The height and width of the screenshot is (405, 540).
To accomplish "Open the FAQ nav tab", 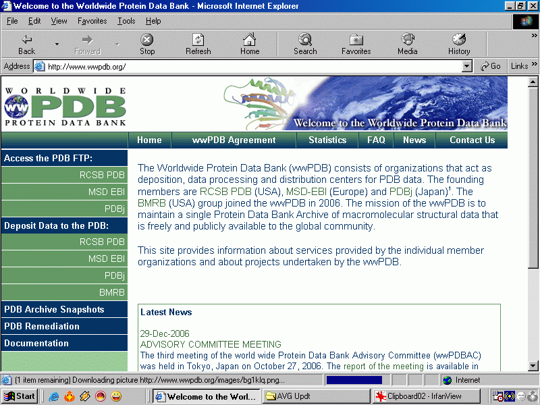I will point(376,140).
